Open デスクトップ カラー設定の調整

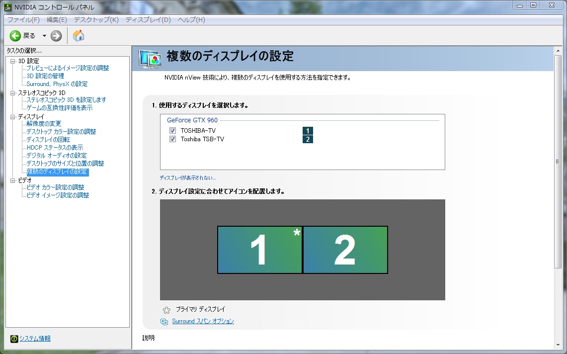coord(61,132)
